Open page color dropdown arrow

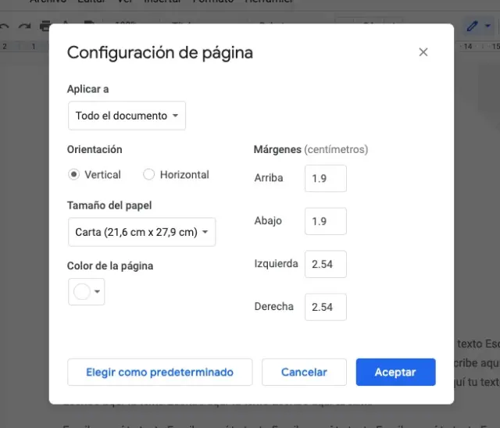[98, 292]
